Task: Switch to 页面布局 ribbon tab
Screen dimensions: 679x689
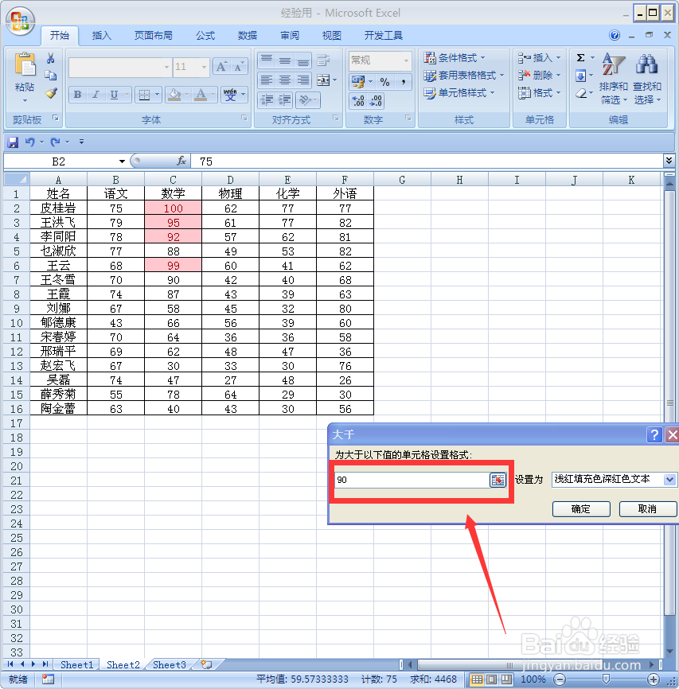Action: click(153, 36)
